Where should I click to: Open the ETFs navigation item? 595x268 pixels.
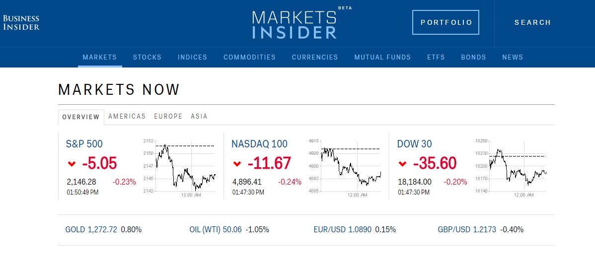(x=436, y=57)
